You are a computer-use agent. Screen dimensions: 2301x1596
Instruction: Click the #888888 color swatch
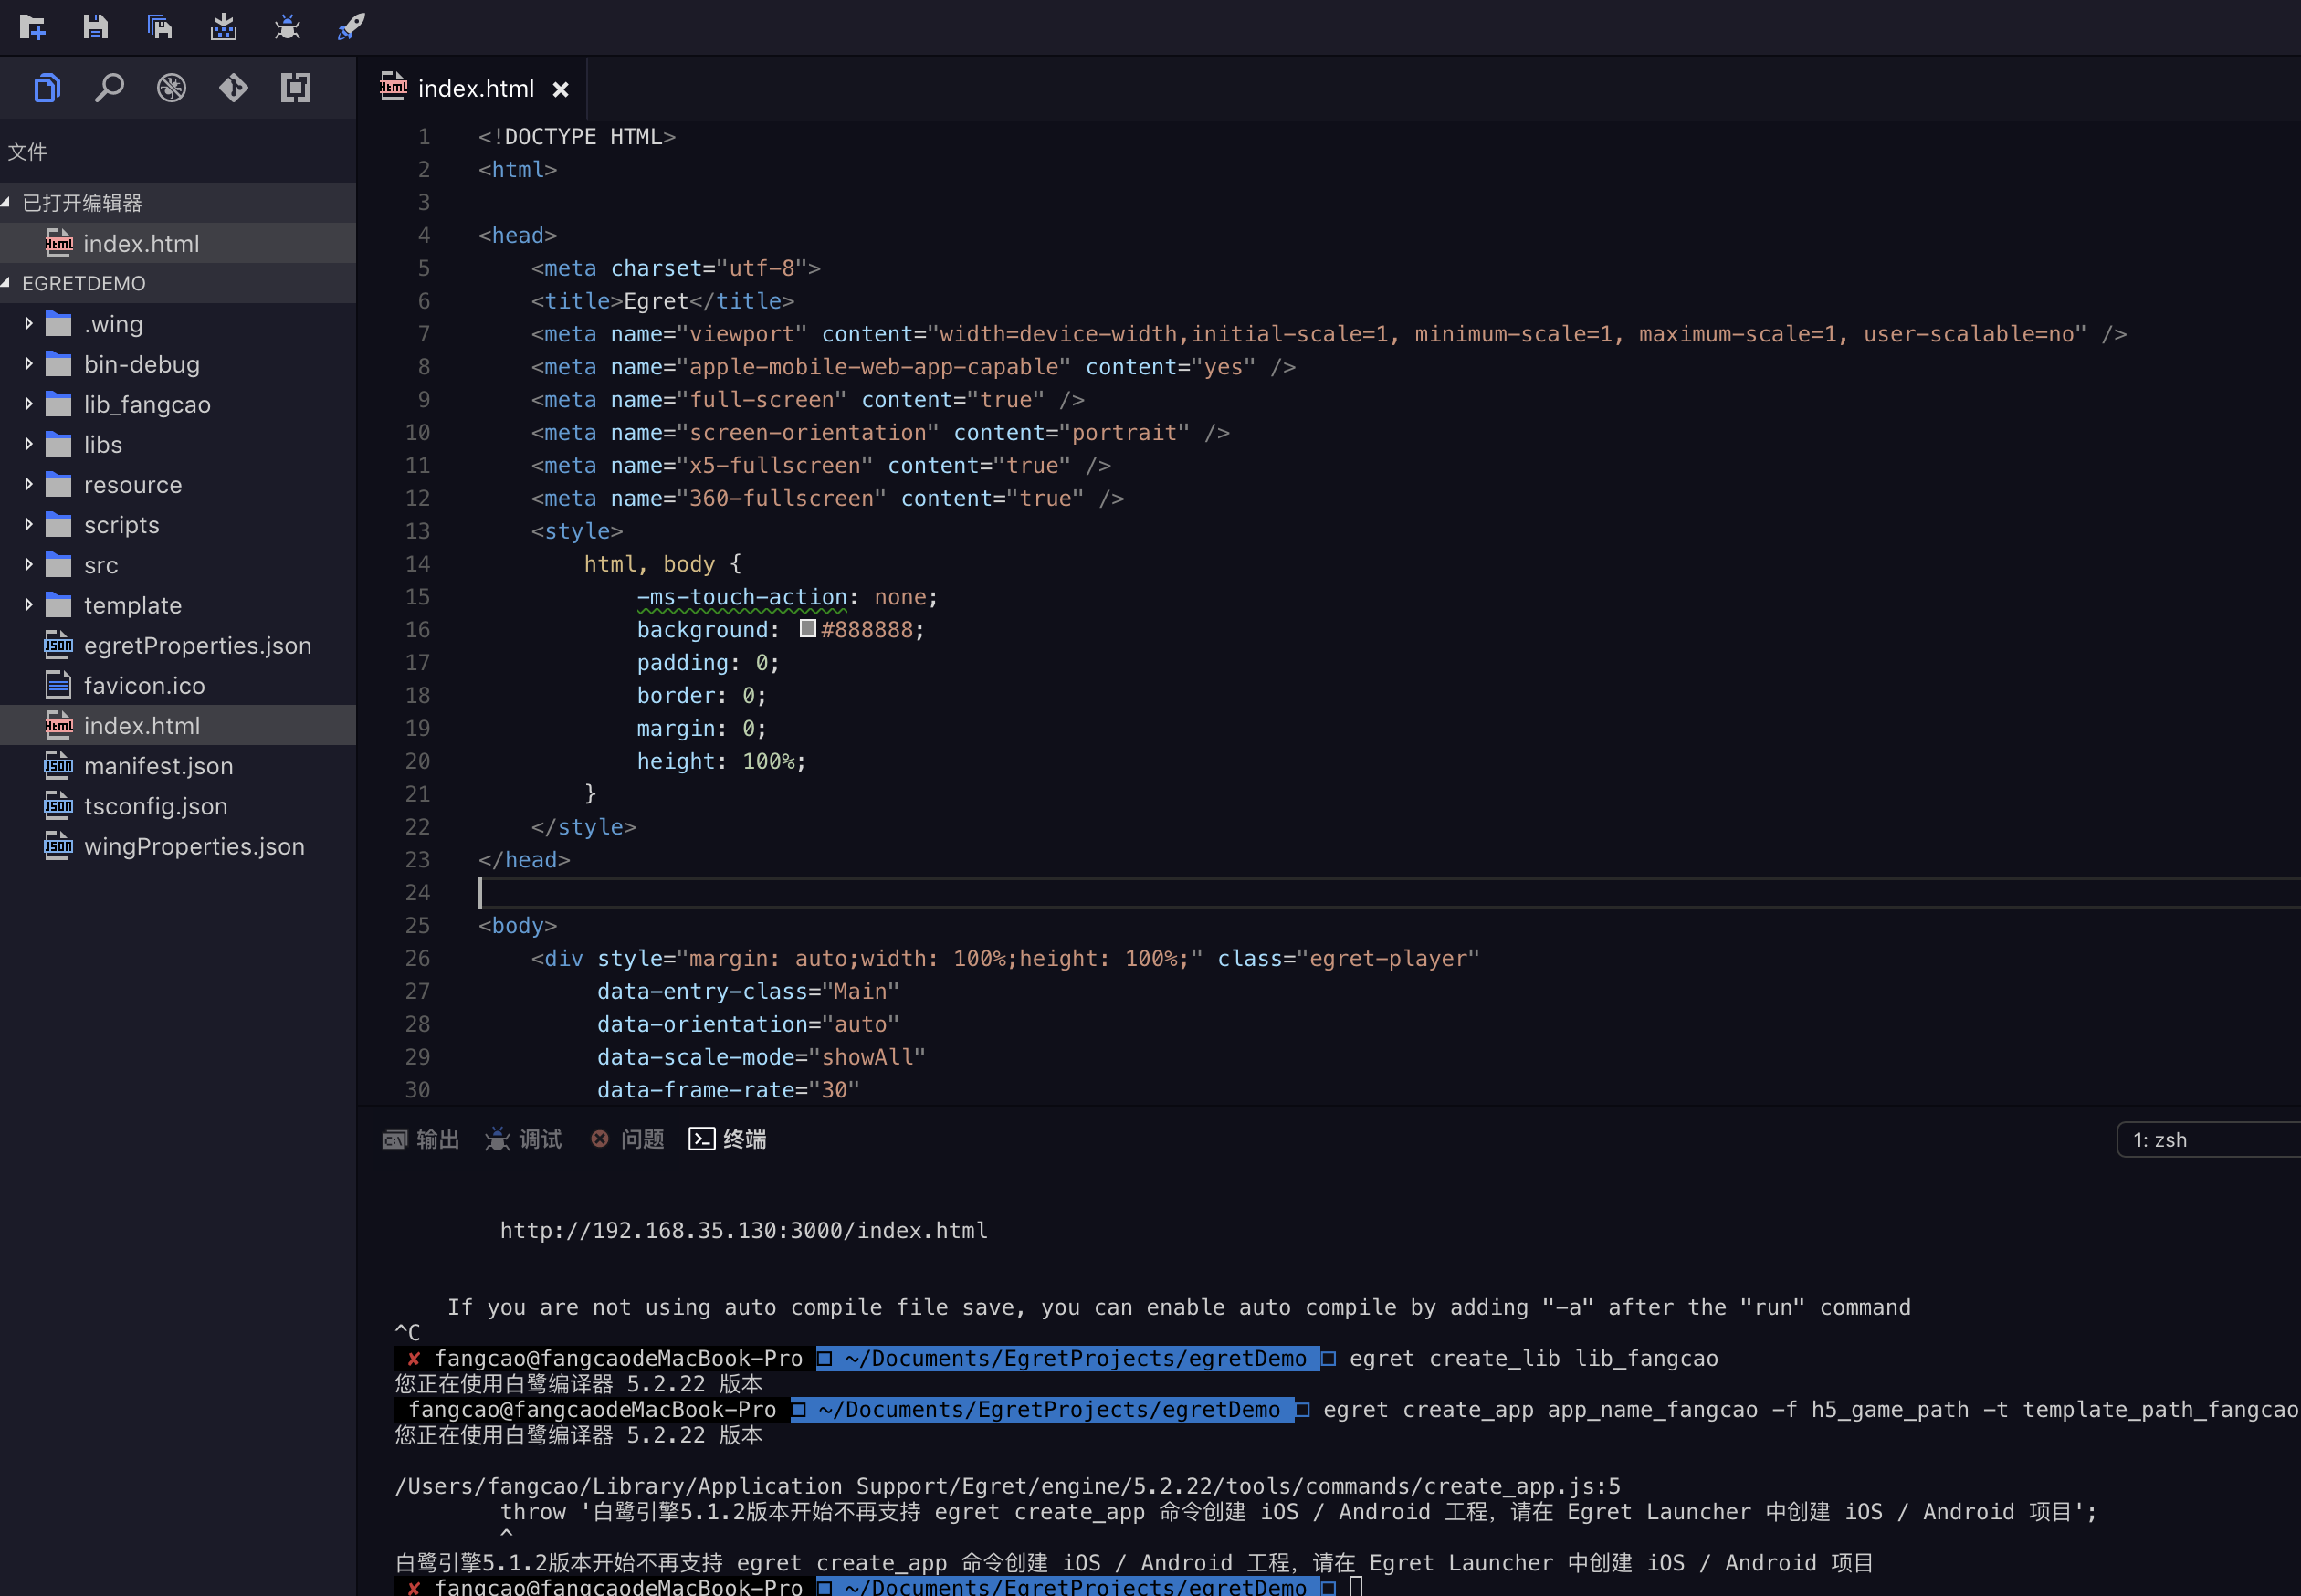coord(808,629)
